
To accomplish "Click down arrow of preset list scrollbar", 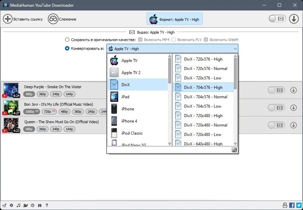I will coord(235,144).
